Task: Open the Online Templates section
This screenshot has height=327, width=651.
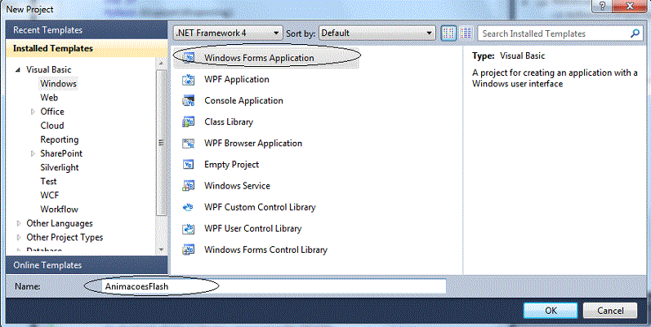Action: [x=87, y=265]
